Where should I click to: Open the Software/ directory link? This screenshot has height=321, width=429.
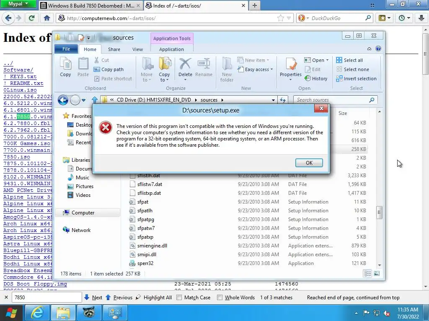pyautogui.click(x=18, y=70)
